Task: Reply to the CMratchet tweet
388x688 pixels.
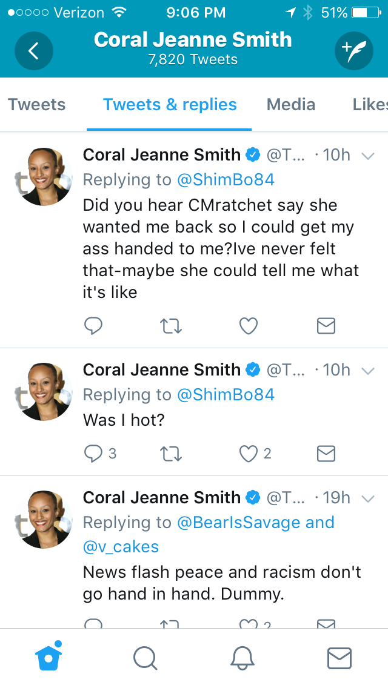Action: point(93,326)
